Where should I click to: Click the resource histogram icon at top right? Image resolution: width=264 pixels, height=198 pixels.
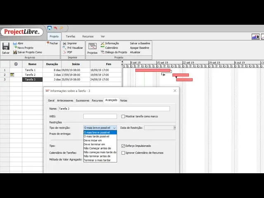pyautogui.click(x=255, y=37)
